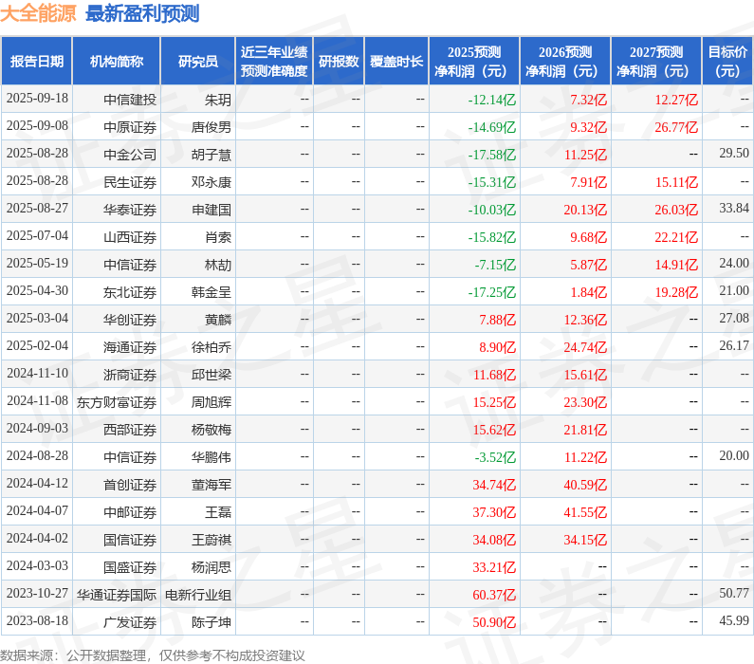Click the 数据来源 footnote text
The width and height of the screenshot is (754, 664).
[x=152, y=655]
